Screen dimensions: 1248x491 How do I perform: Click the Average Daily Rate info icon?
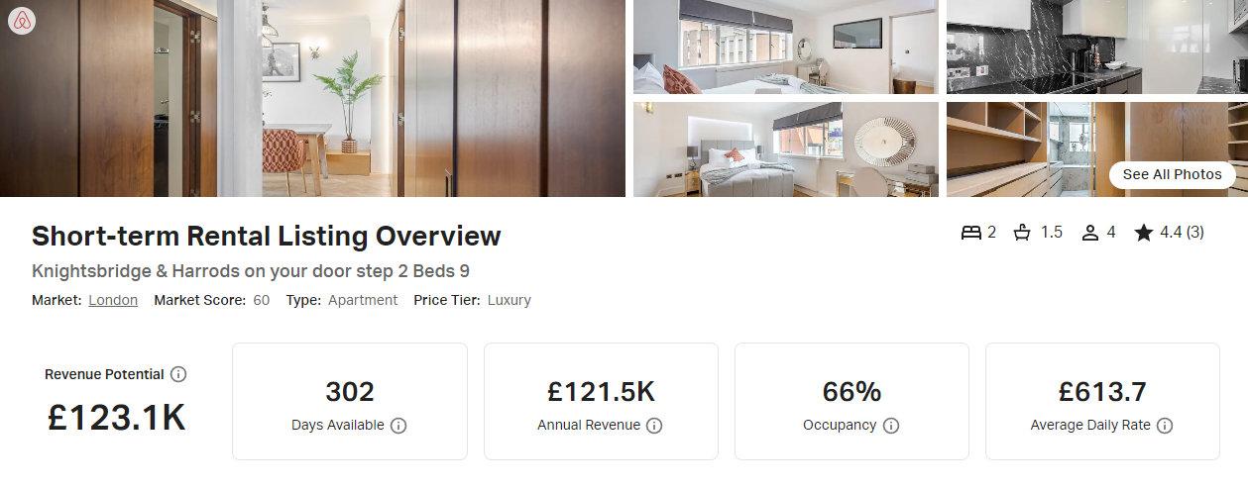[1165, 426]
